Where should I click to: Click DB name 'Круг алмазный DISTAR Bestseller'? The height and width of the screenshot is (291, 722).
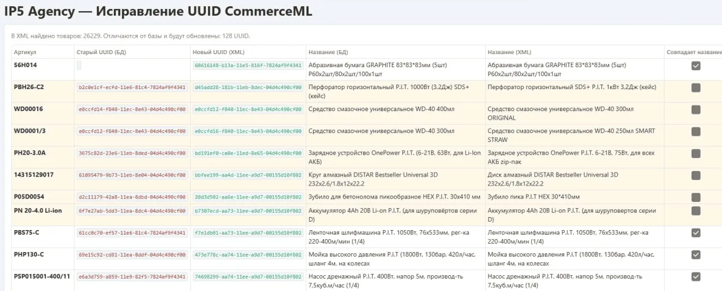373,179
